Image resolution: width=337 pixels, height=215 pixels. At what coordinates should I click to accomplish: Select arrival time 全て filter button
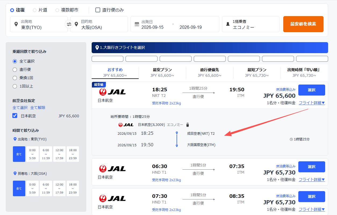point(19,188)
